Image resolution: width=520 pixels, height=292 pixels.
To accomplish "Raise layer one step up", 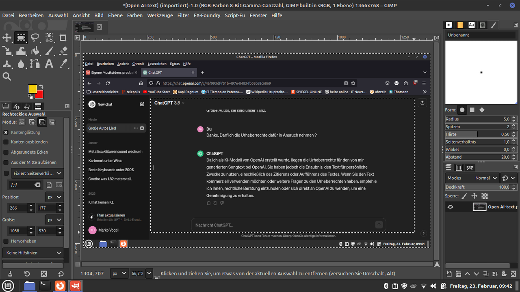I will click(x=468, y=274).
